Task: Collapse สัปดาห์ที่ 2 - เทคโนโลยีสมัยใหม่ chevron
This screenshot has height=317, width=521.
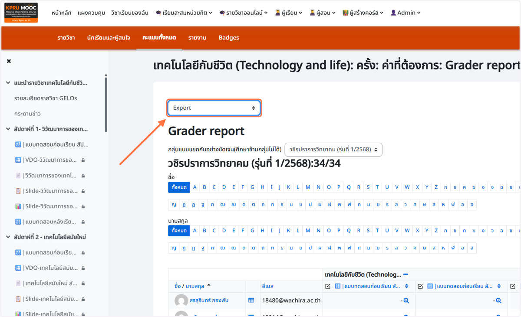Action: (8, 237)
